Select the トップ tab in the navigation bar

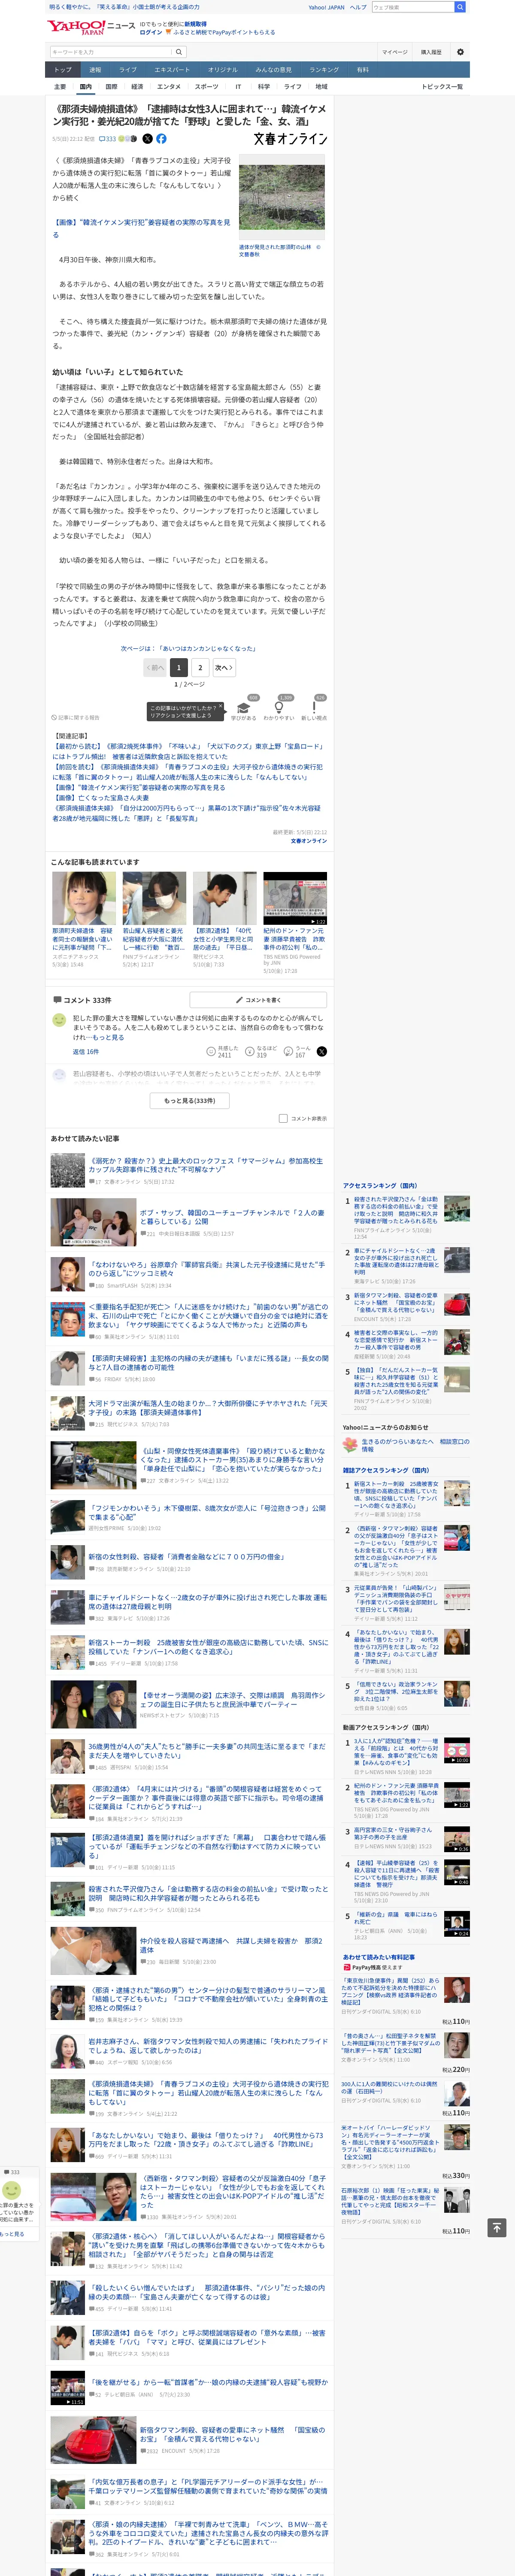(x=63, y=70)
